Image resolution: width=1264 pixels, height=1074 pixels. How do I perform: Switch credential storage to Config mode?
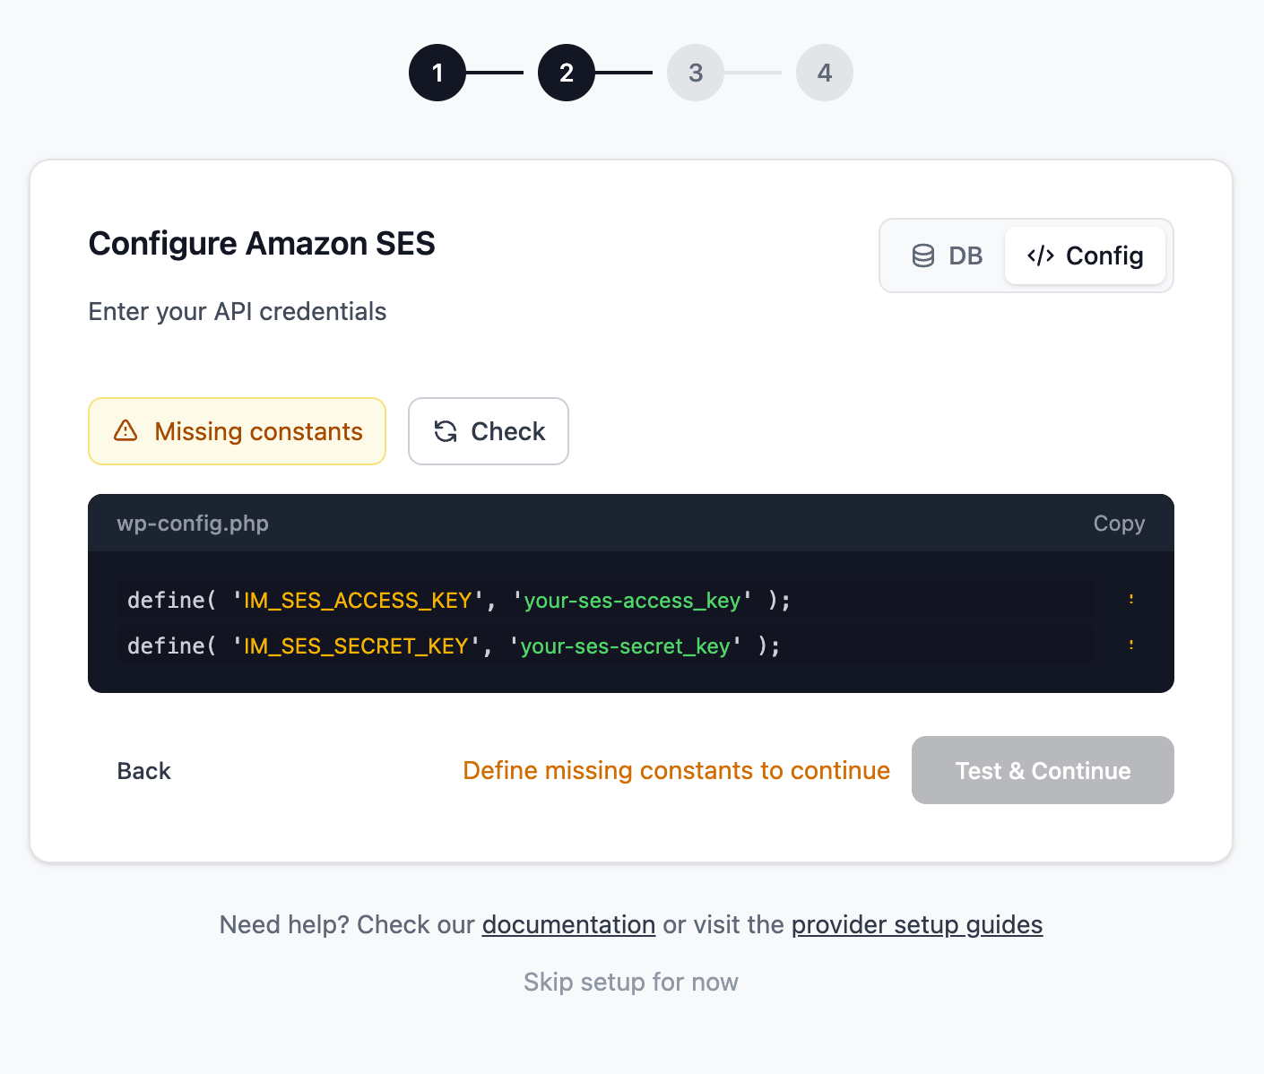[1086, 256]
